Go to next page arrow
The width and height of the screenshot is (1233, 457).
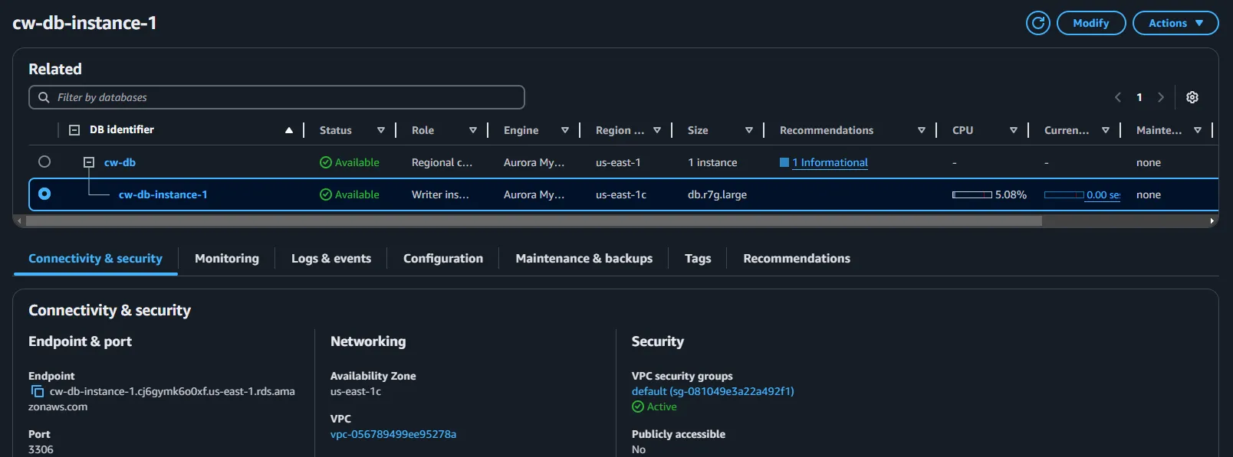tap(1161, 97)
